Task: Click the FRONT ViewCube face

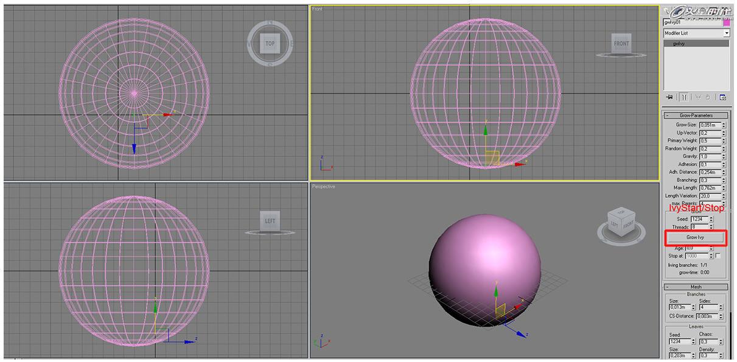Action: [621, 43]
